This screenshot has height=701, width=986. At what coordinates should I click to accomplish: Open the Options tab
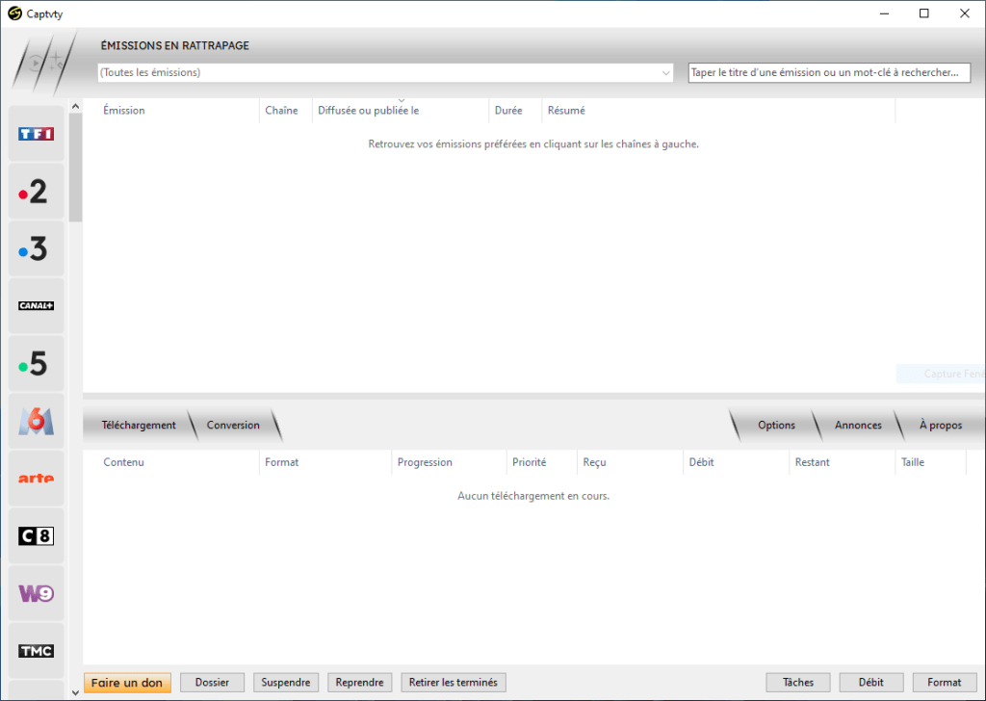777,425
